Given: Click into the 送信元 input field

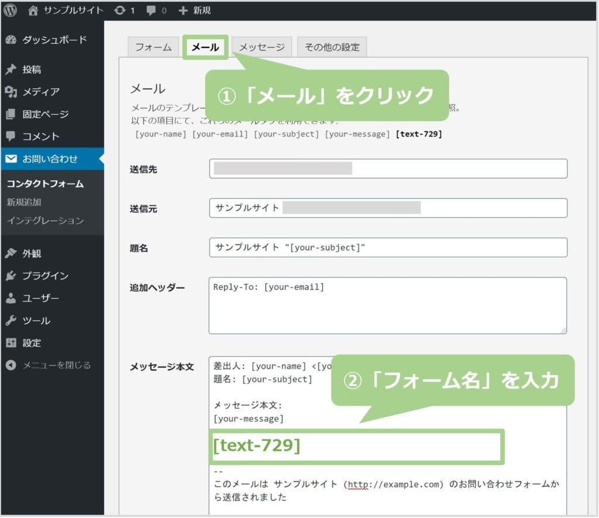Looking at the screenshot, I should (388, 208).
